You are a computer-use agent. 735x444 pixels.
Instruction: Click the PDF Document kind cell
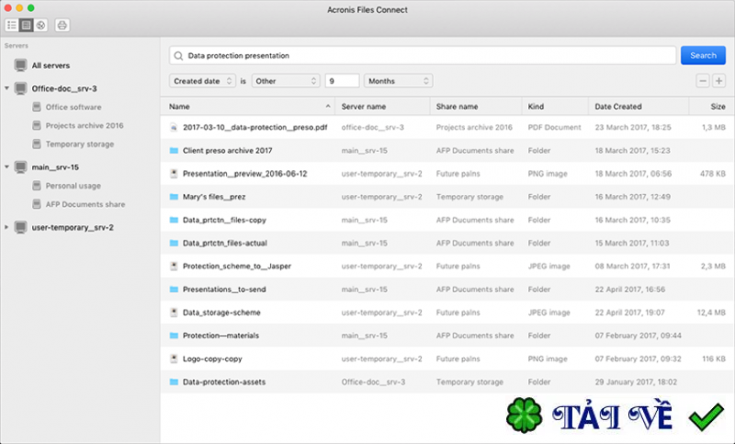(554, 127)
